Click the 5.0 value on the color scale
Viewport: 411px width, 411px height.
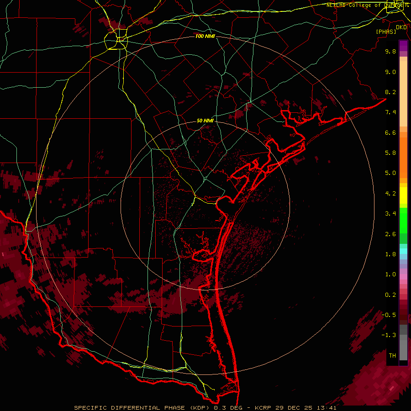click(390, 173)
